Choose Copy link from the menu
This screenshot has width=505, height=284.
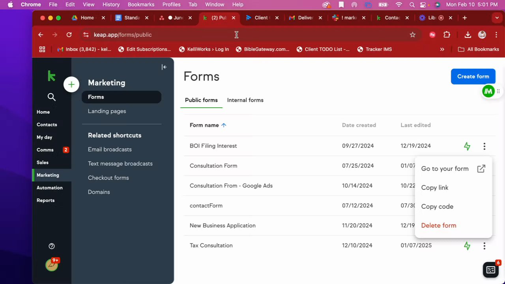point(453,188)
